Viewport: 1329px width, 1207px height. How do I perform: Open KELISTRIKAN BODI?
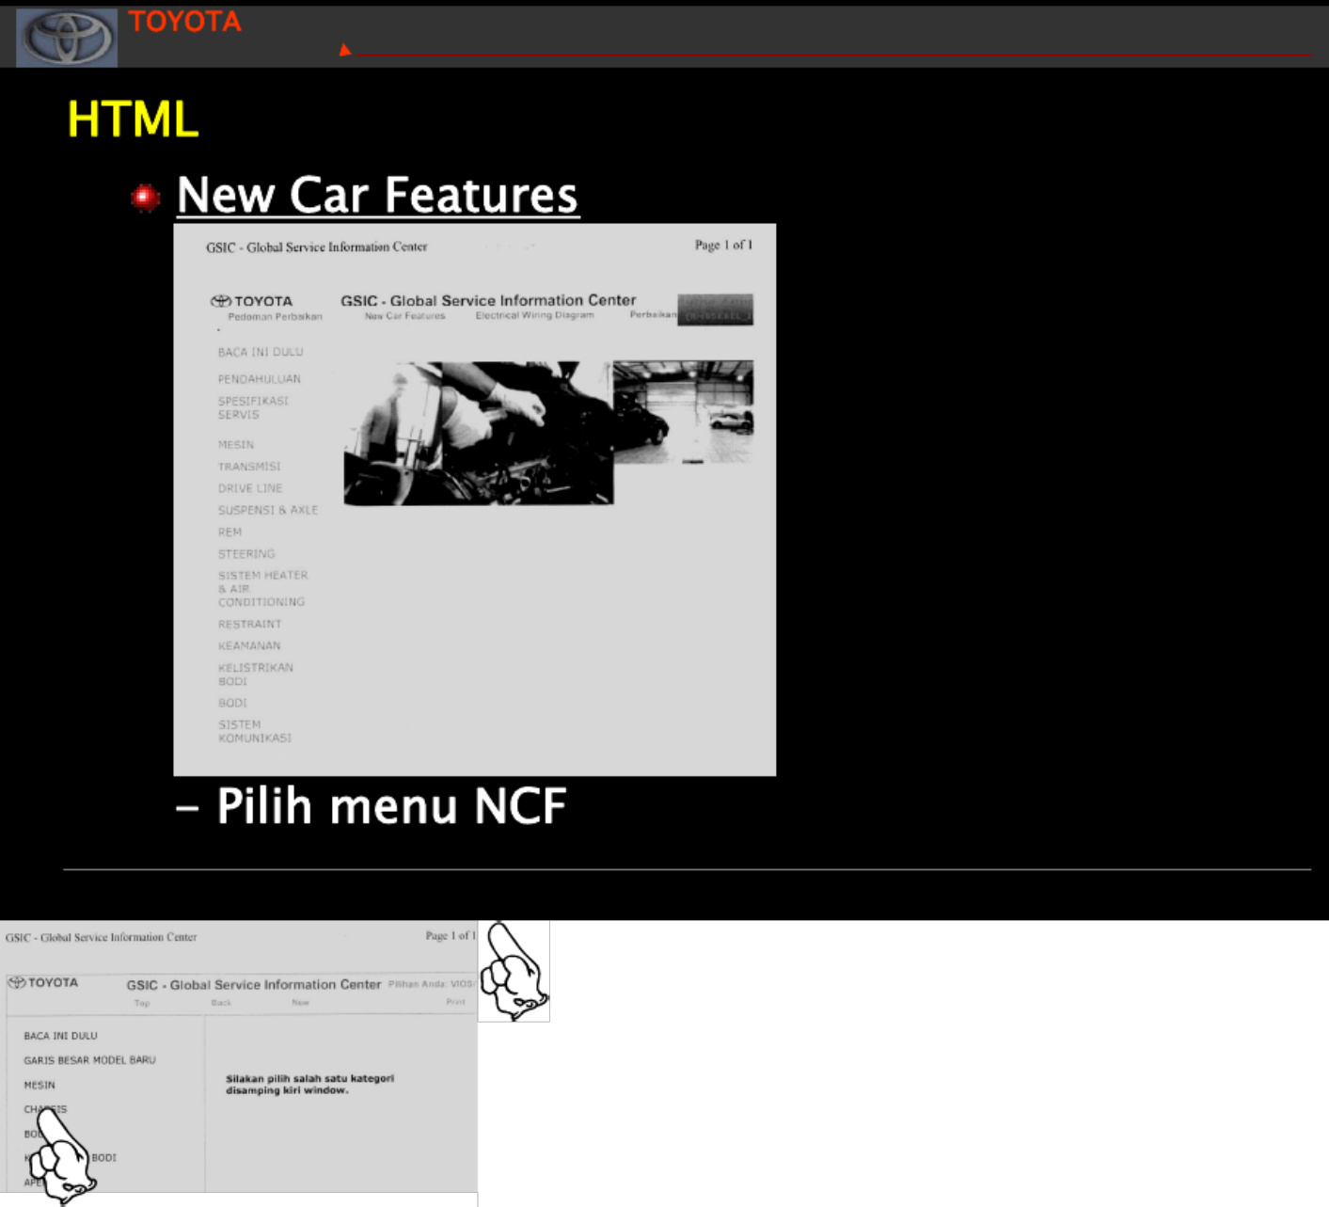click(256, 674)
